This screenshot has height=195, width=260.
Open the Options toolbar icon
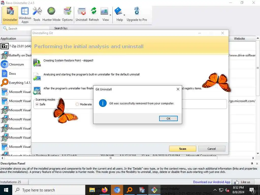[x=67, y=15]
